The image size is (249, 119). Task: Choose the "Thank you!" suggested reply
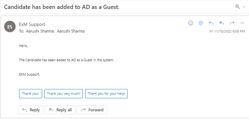31,93
